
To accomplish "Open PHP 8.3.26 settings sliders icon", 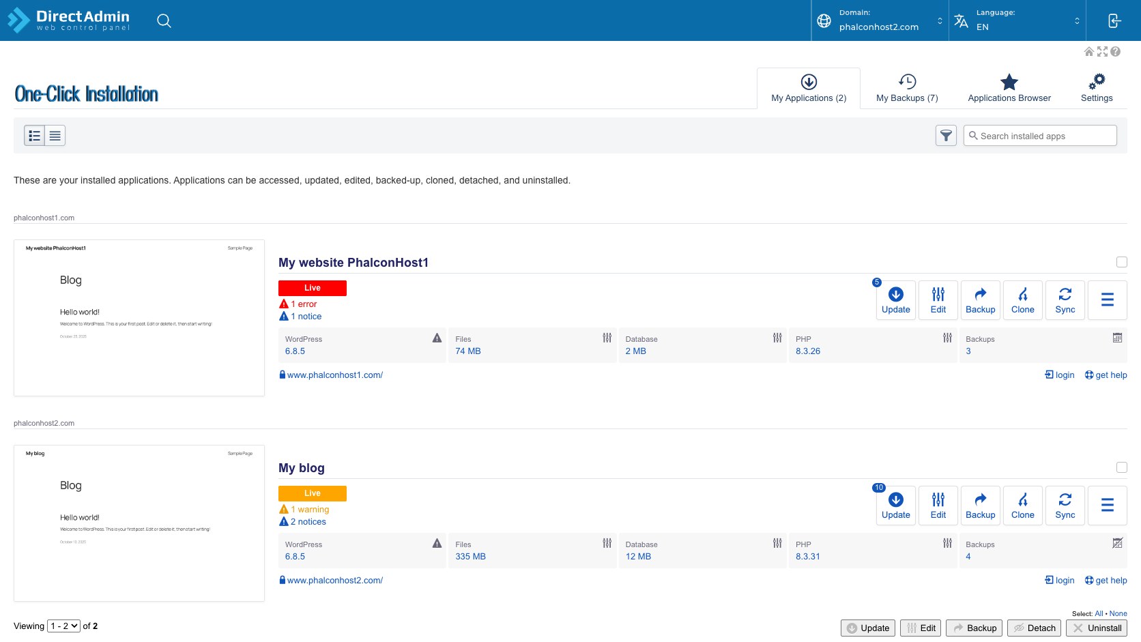I will click(x=948, y=338).
